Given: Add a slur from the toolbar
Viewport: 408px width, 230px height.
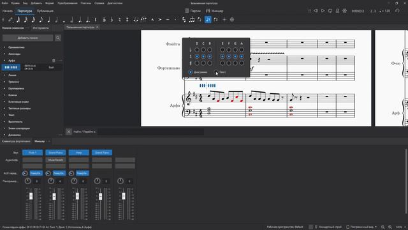Looking at the screenshot, I should coord(143,20).
